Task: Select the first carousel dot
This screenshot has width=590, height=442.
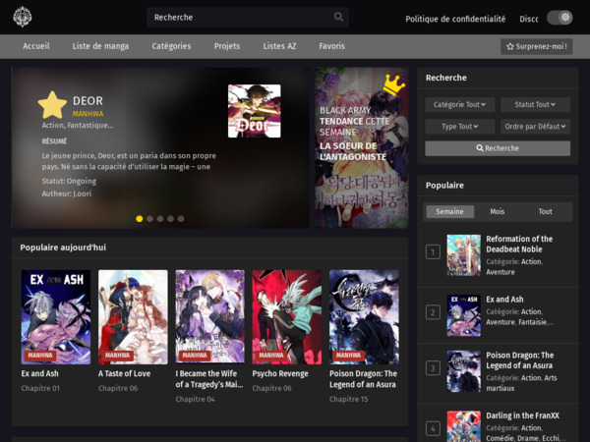Action: [x=140, y=219]
